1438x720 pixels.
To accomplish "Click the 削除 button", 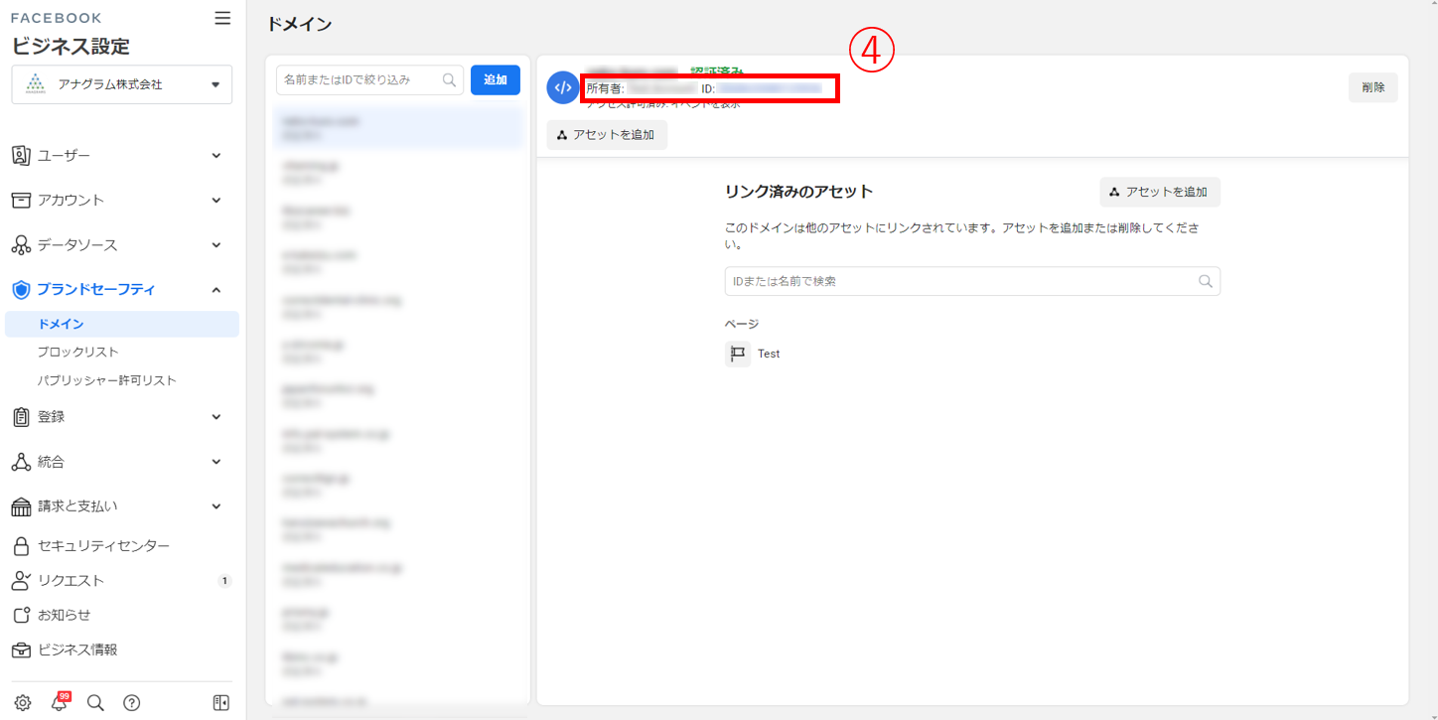I will [1372, 87].
